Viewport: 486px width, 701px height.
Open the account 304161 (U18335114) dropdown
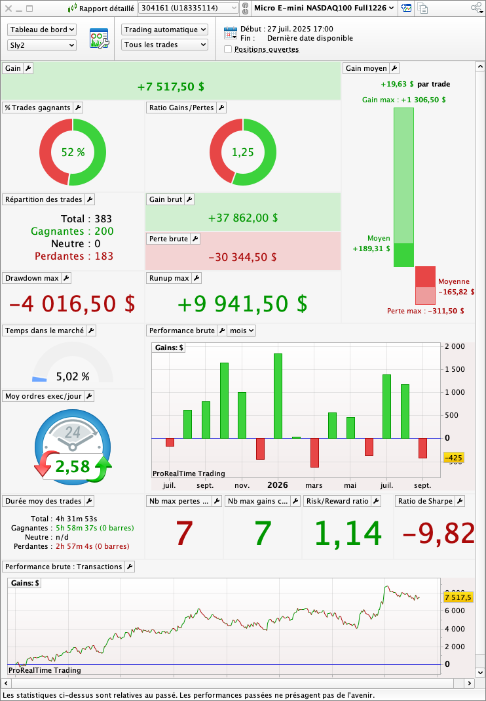click(189, 8)
